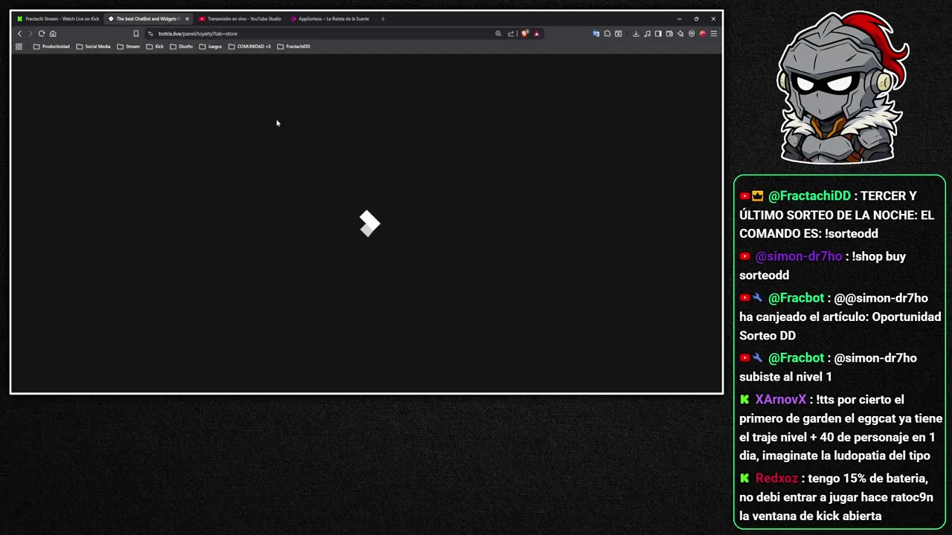Viewport: 952px width, 535px height.
Task: Open site settings icon in address bar
Action: tap(150, 33)
